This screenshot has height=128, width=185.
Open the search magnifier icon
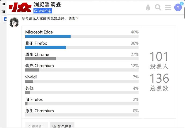pyautogui.click(x=158, y=8)
